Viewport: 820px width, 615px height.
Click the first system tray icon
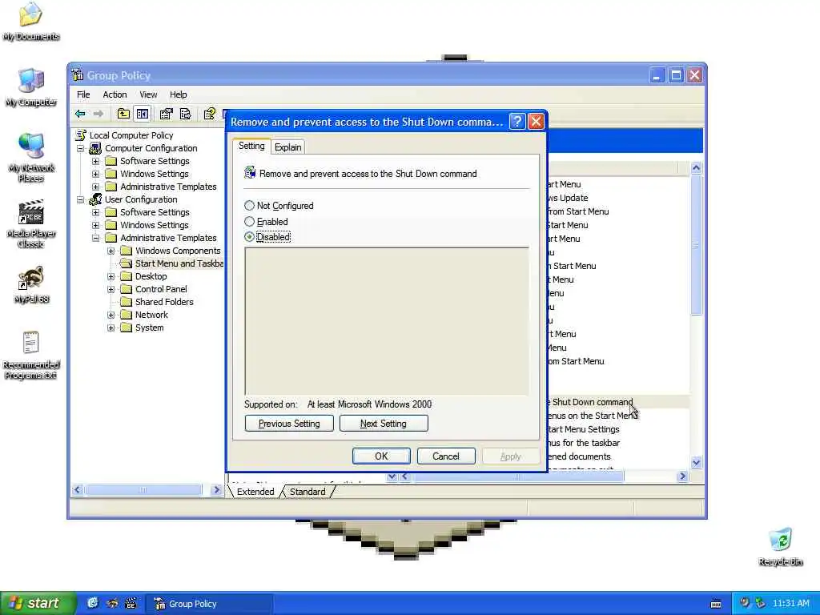tap(745, 603)
